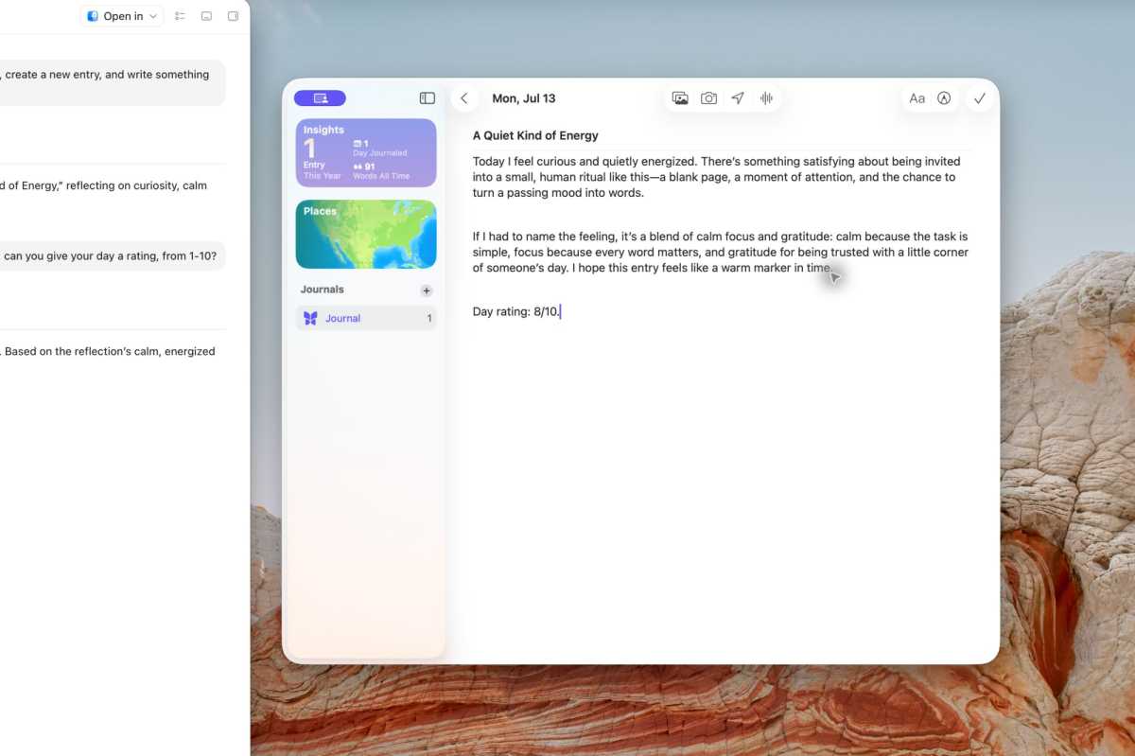Click in the 'If I had to name' paragraph
This screenshot has width=1135, height=756.
(720, 253)
